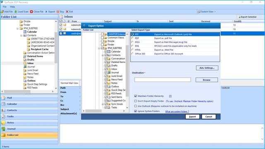The width and height of the screenshot is (265, 149).
Task: Click the Adv. Settings button
Action: 207,68
